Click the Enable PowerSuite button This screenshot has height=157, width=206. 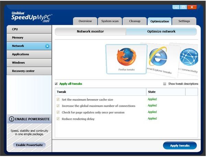tap(29, 145)
